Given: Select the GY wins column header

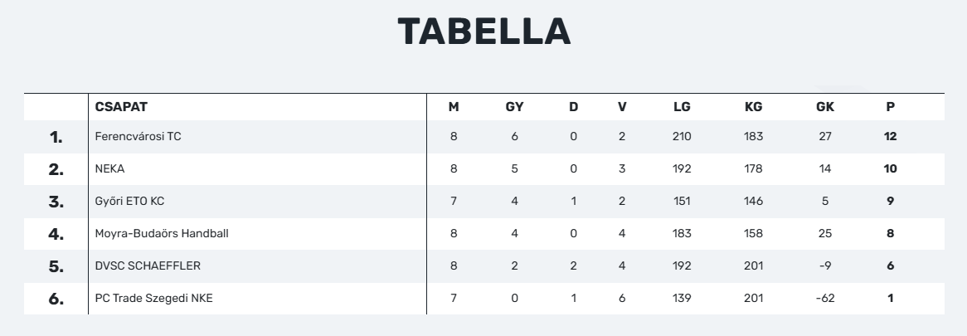Looking at the screenshot, I should (x=514, y=107).
